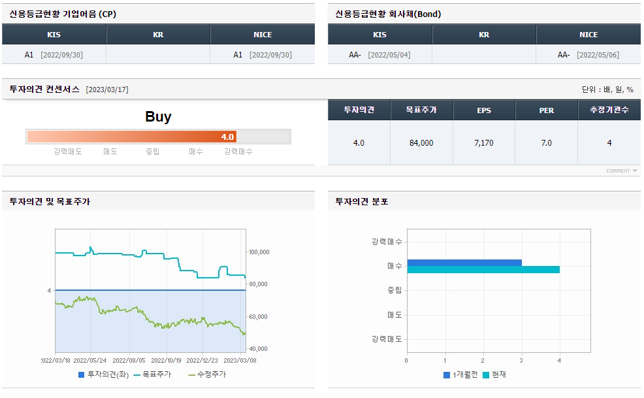Click the 중립 label under gauge
Viewport: 644px width, 398px height.
pyautogui.click(x=153, y=152)
